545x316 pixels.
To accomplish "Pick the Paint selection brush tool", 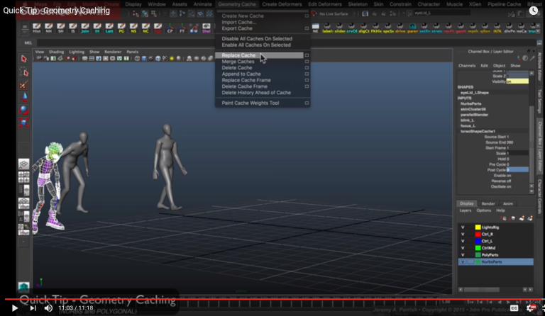I will click(23, 84).
